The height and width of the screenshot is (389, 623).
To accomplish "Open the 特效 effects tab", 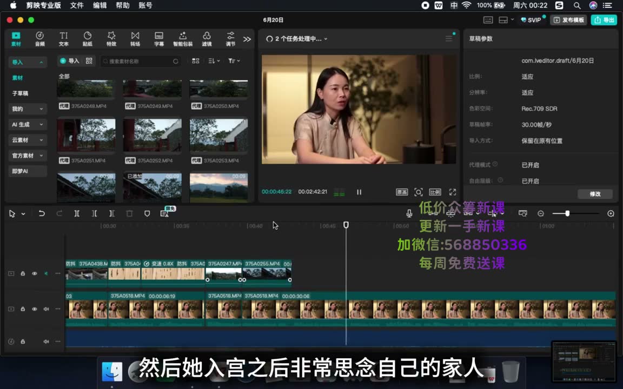I will 111,39.
